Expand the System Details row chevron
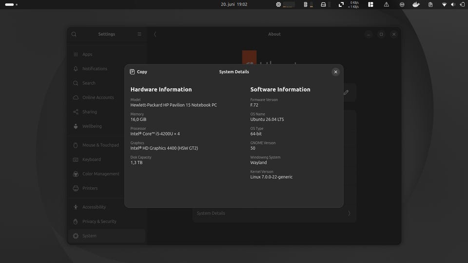 tap(349, 213)
